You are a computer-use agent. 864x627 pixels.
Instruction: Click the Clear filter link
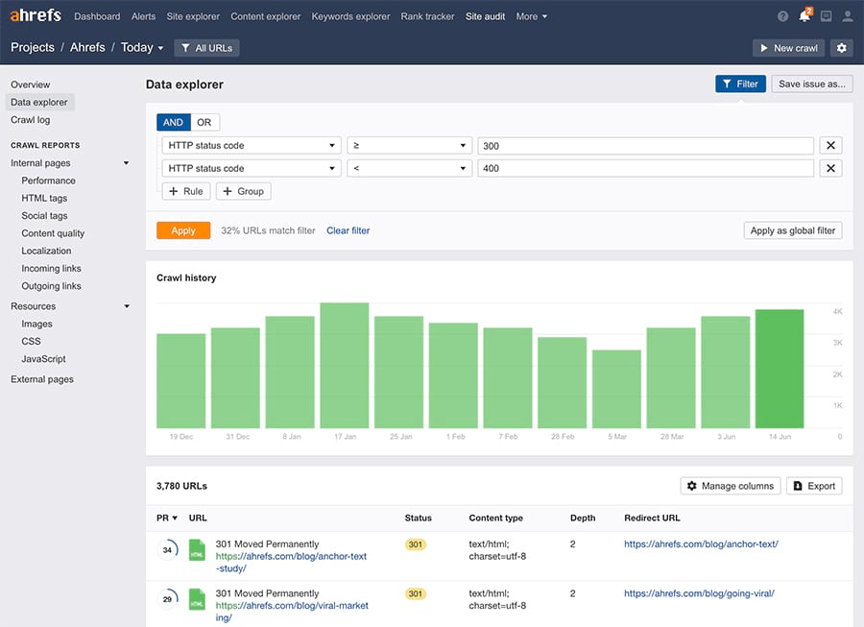348,230
